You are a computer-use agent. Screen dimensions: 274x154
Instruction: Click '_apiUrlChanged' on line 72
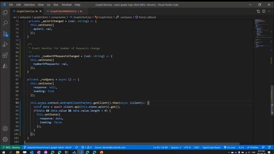pos(52,21)
